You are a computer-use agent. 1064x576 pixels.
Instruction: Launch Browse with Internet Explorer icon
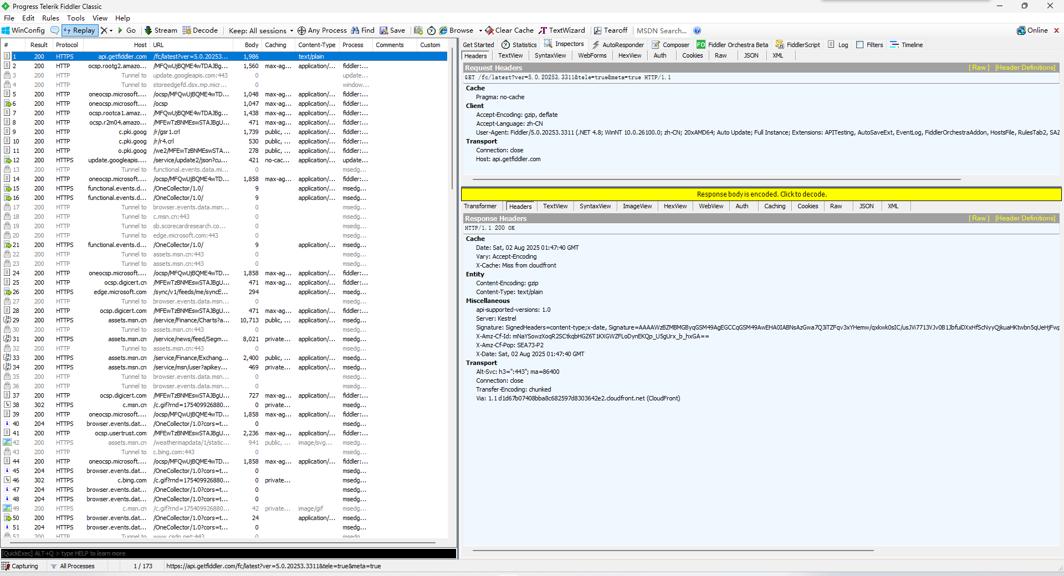click(x=457, y=30)
